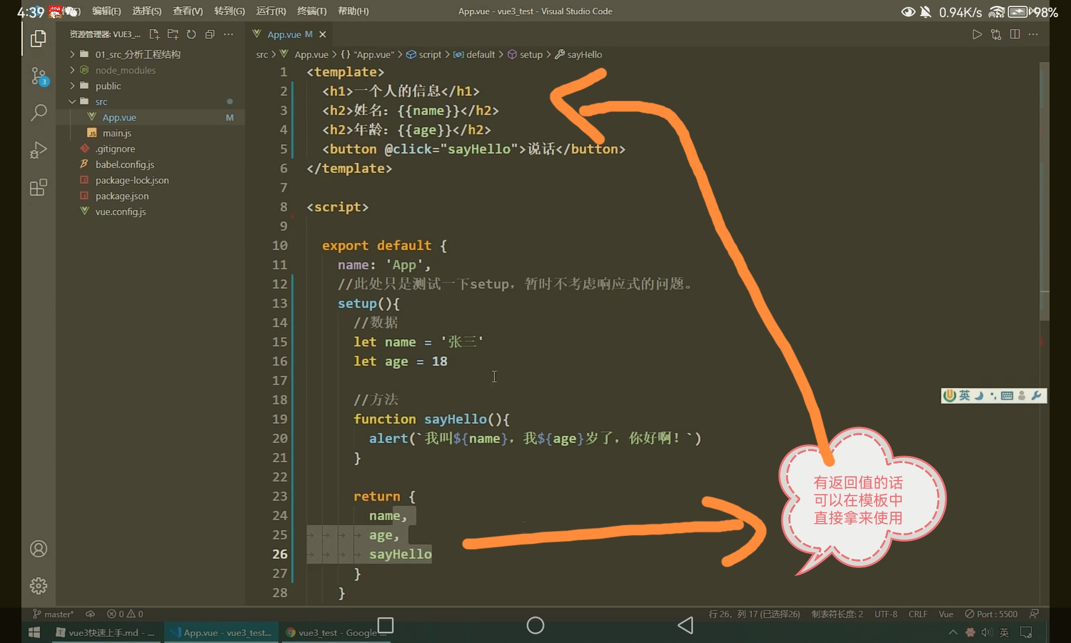Expand the public folder
The height and width of the screenshot is (643, 1071).
tap(108, 86)
